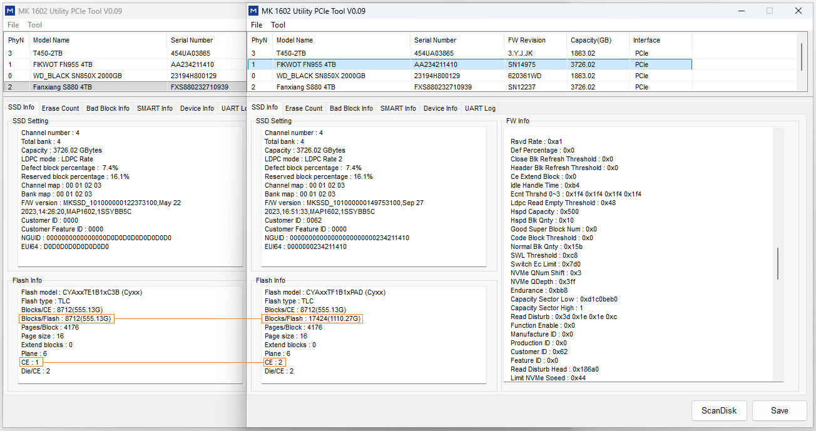Click Serial Number column header in background window
Image resolution: width=816 pixels, height=431 pixels.
tap(207, 40)
